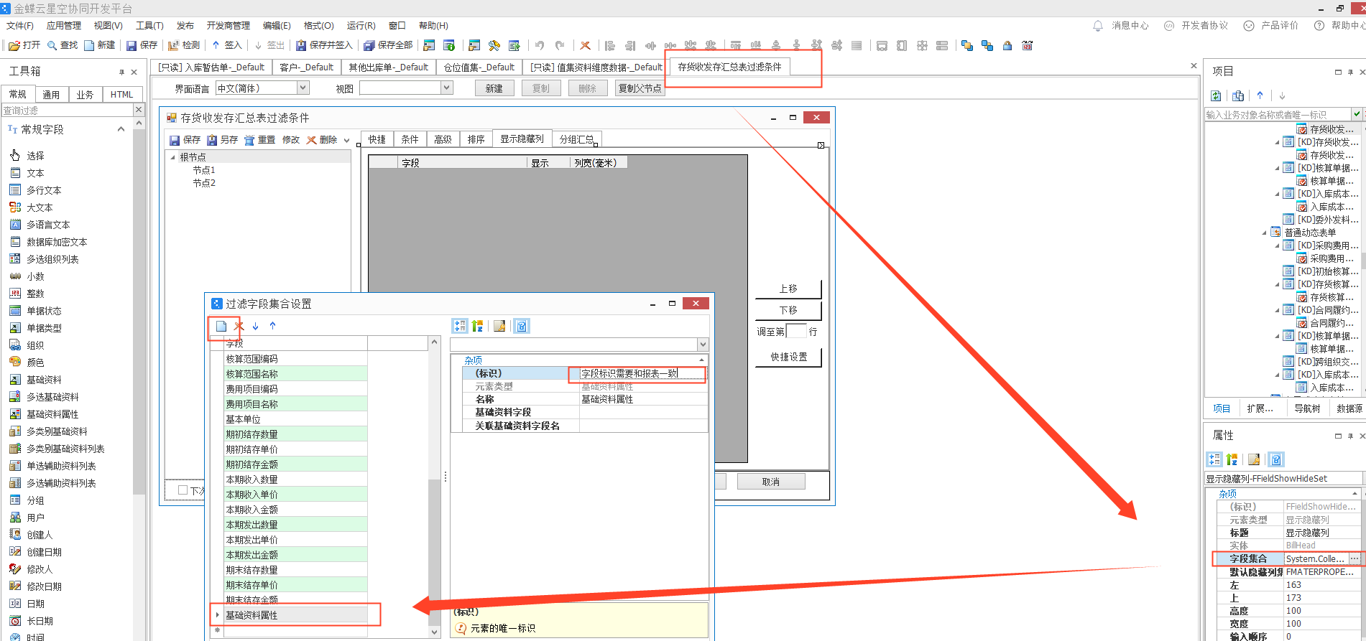Select the 显示隐藏列 tab
Viewport: 1366px width, 641px height.
tap(522, 139)
